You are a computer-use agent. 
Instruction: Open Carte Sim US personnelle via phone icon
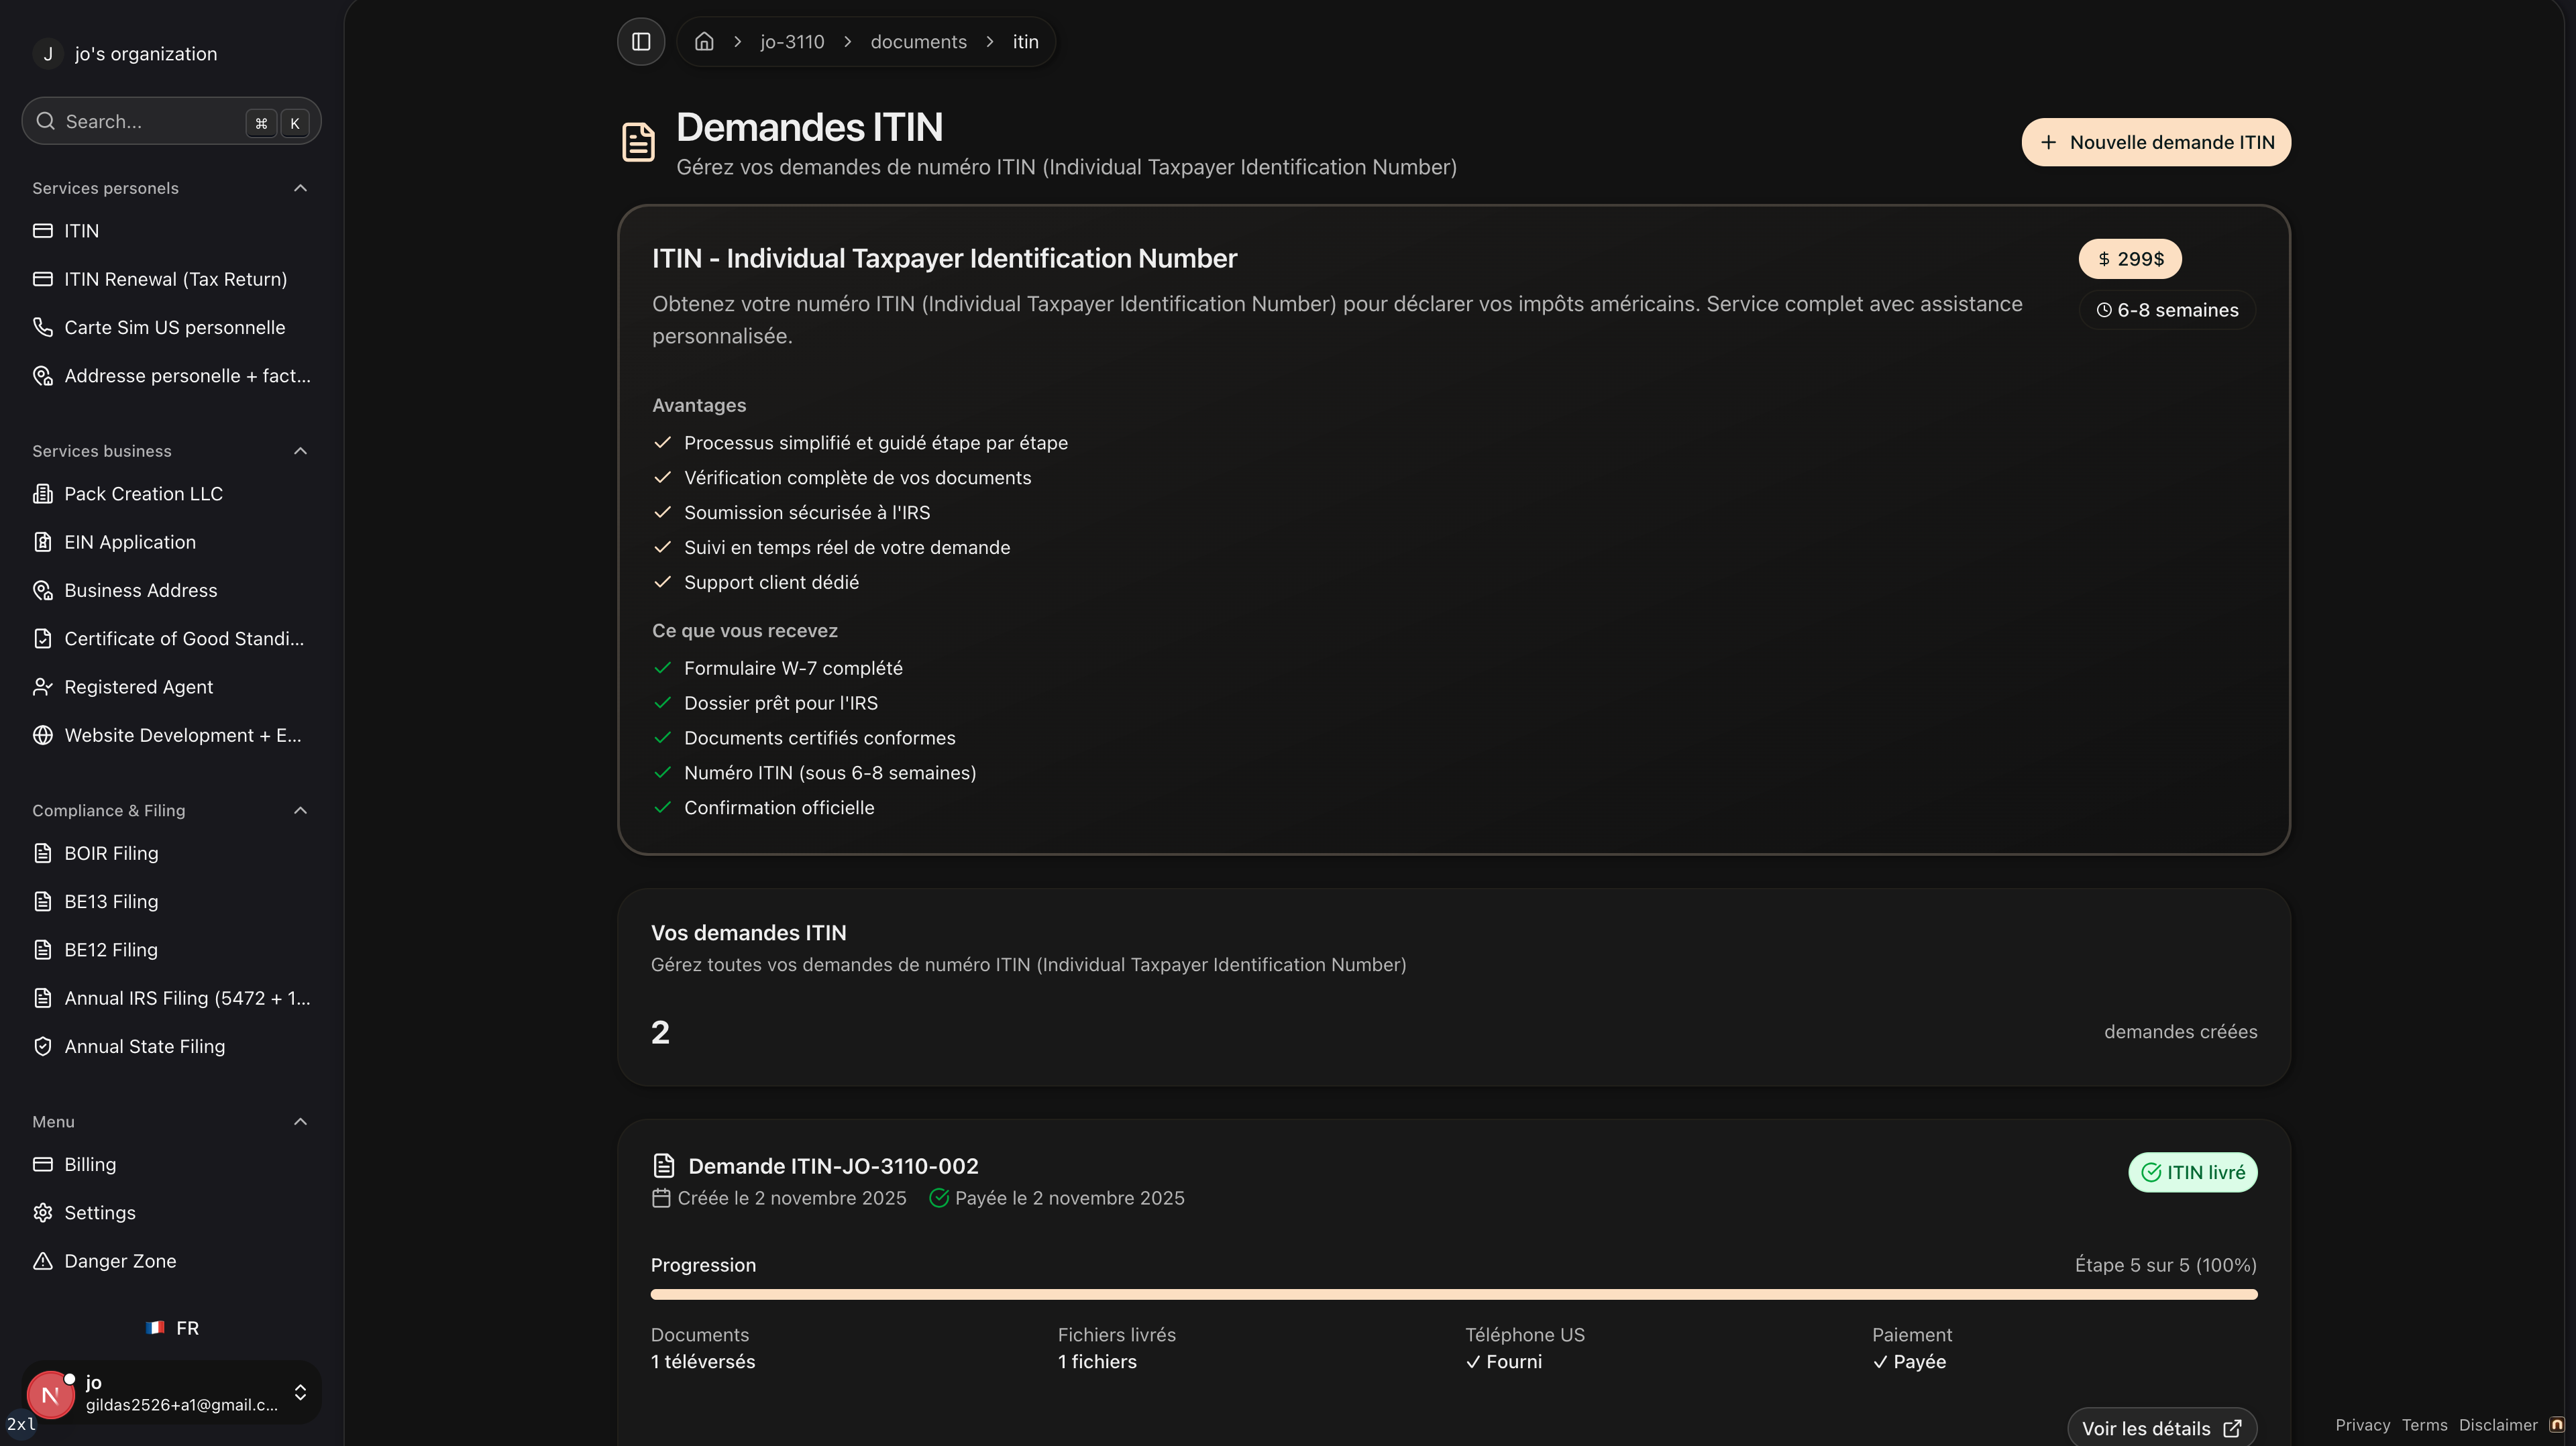(44, 327)
